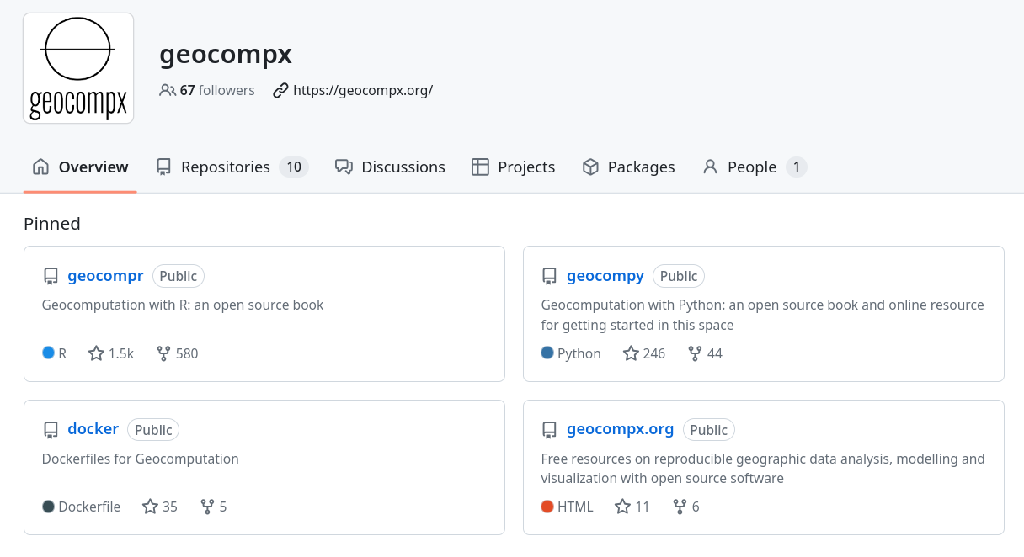Select the Packages tab
The image size is (1024, 557).
pos(640,167)
